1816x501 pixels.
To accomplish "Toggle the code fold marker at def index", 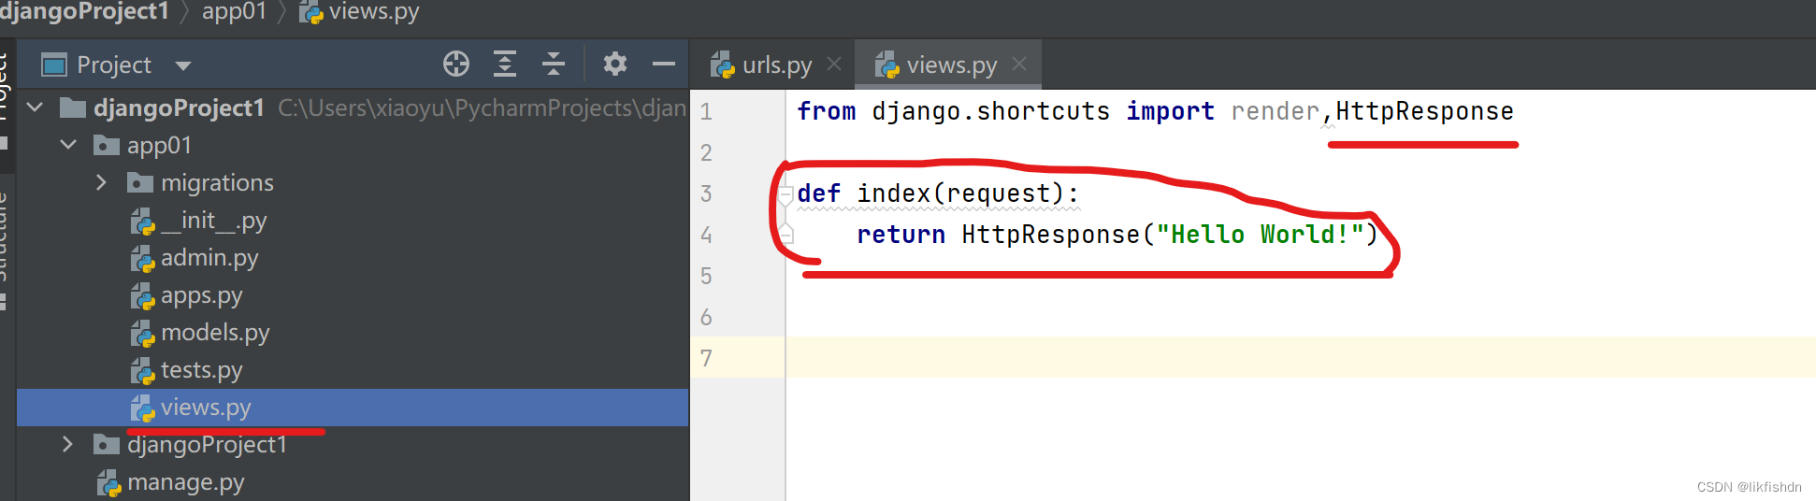I will click(785, 194).
